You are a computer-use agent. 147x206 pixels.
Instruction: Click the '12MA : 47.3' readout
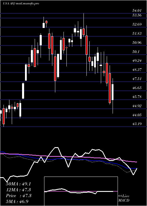tap(19, 190)
